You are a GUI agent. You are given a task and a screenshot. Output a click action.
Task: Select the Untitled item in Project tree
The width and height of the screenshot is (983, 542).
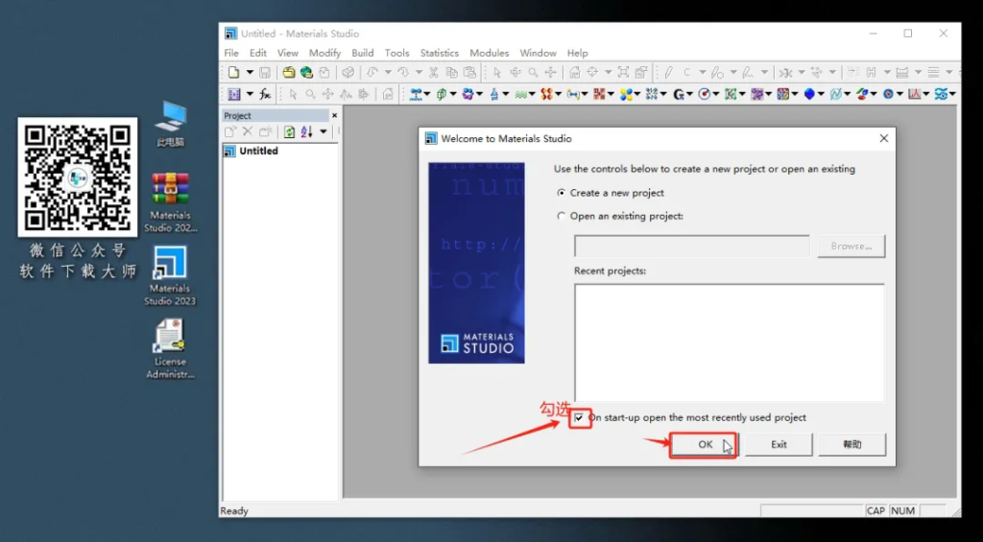pos(258,151)
